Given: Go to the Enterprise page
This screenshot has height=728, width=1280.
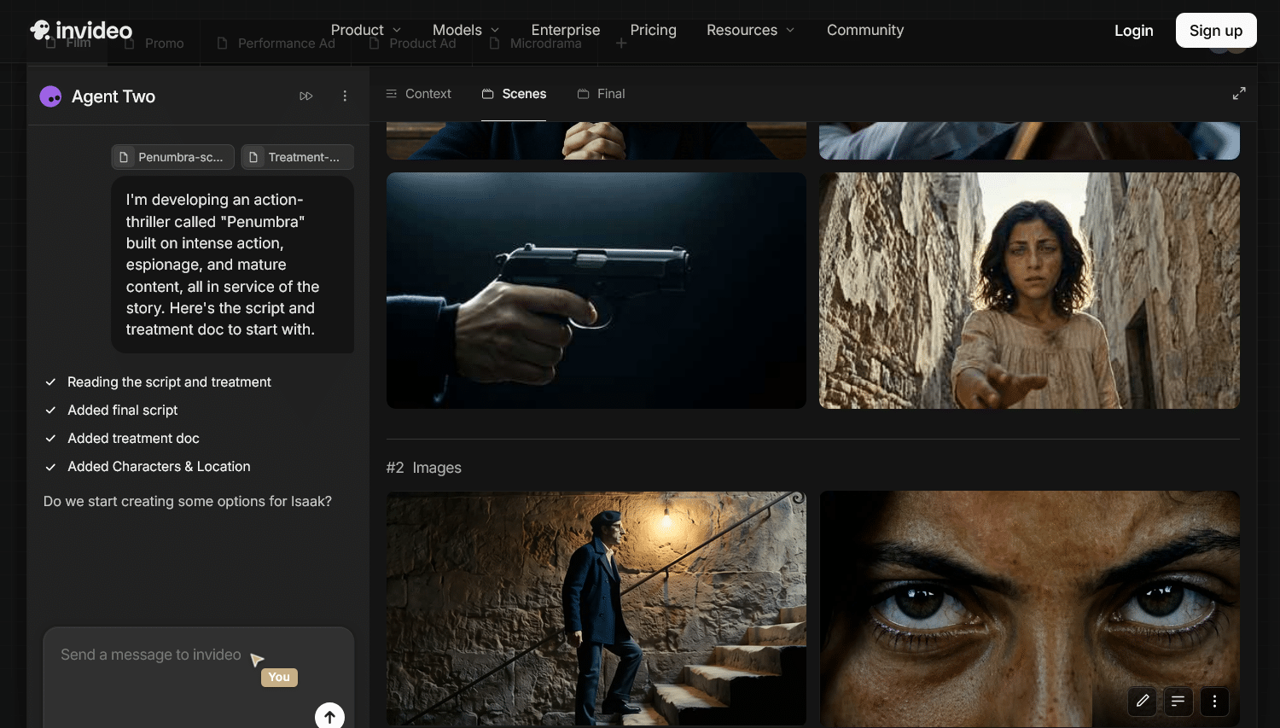Looking at the screenshot, I should point(566,30).
